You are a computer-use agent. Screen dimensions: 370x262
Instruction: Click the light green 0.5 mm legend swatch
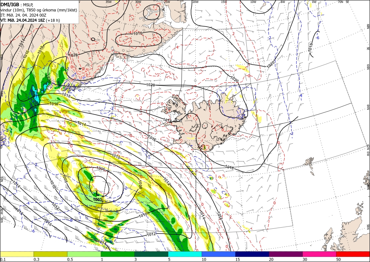click(x=84, y=254)
